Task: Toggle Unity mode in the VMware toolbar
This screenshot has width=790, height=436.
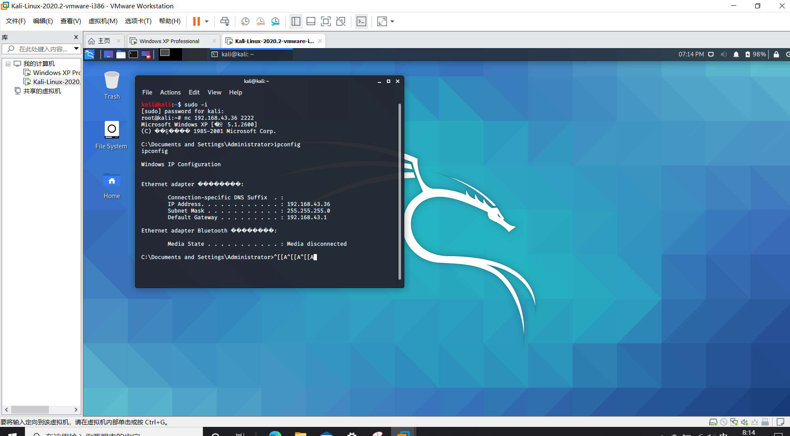Action: click(341, 22)
